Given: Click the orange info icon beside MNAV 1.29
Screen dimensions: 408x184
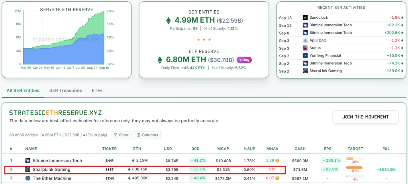Looking at the screenshot, I should 277,161.
